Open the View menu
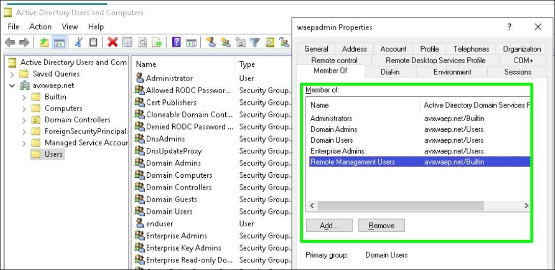 pos(70,26)
